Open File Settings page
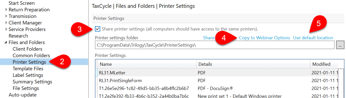The width and height of the screenshot is (346, 98). tap(26, 88)
